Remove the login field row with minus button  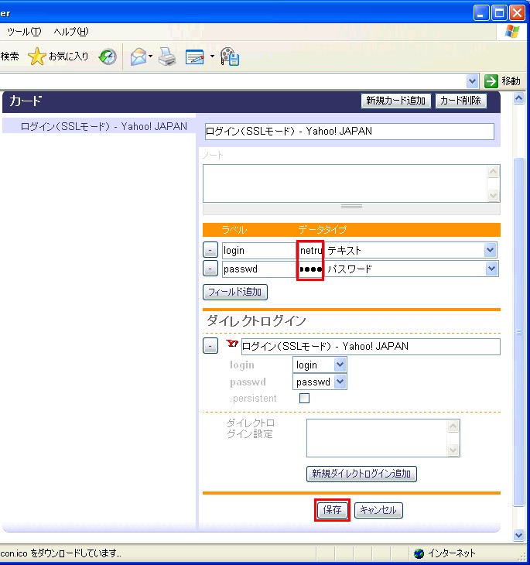tap(210, 250)
